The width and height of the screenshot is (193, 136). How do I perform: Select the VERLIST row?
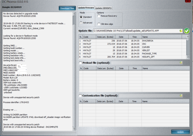(x=132, y=50)
